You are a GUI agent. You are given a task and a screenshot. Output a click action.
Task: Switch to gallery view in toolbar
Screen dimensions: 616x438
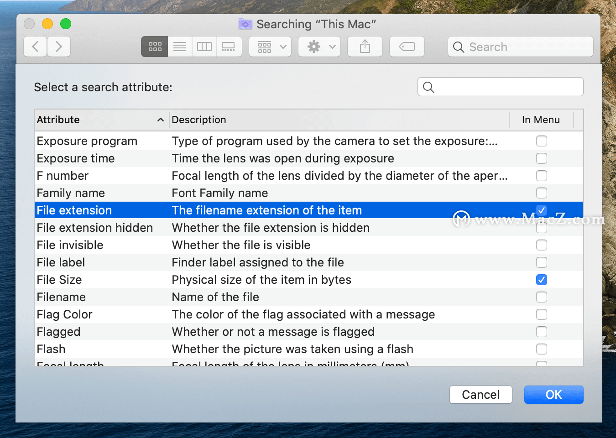click(229, 47)
